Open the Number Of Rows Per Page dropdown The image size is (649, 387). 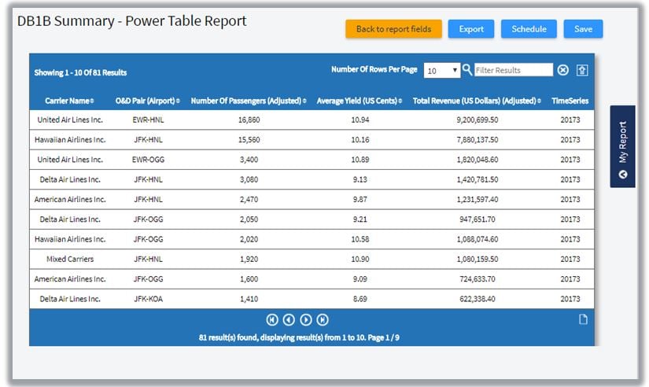pyautogui.click(x=442, y=71)
